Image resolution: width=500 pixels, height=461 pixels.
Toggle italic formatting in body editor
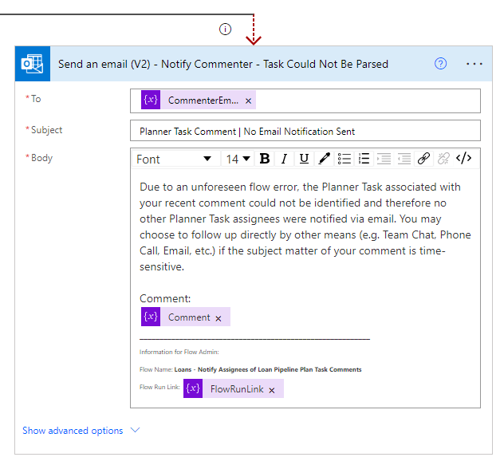(x=284, y=158)
